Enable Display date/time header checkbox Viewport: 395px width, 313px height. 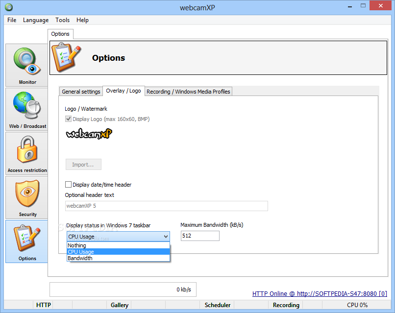pyautogui.click(x=68, y=185)
